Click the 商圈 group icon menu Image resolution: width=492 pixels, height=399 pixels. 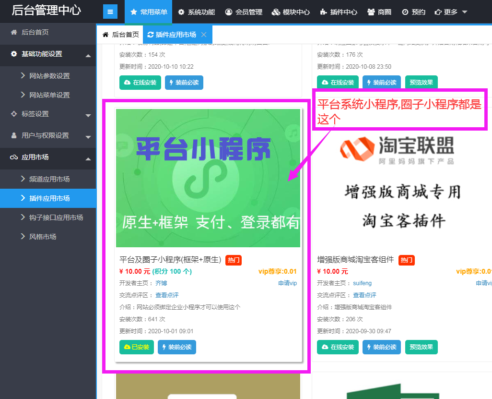(x=379, y=12)
